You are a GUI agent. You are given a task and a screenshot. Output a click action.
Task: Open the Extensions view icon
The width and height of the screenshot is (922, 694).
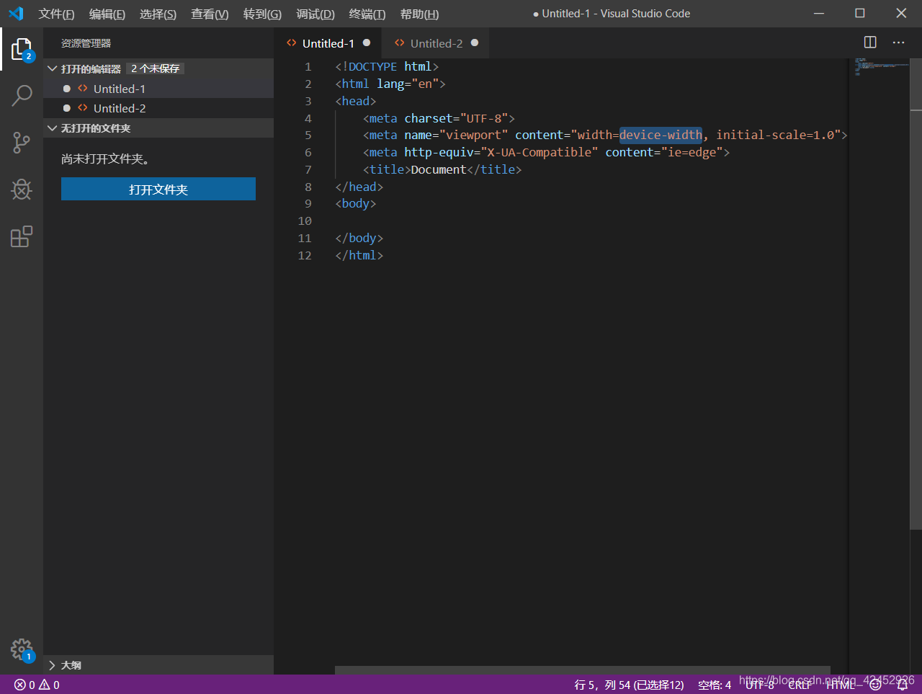22,236
